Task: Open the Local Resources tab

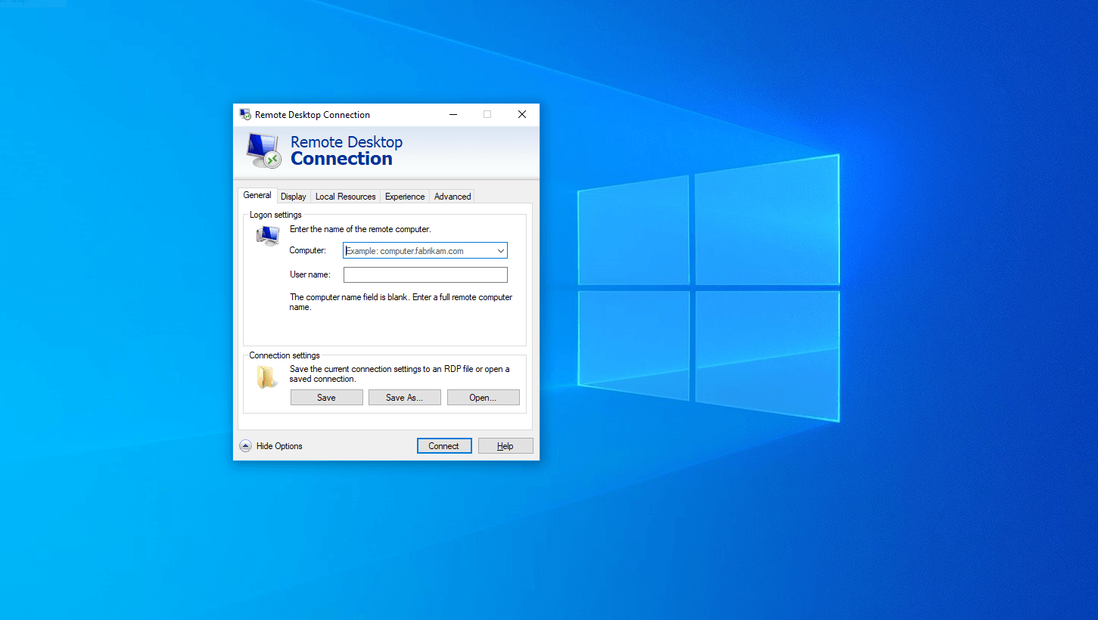Action: click(x=345, y=197)
